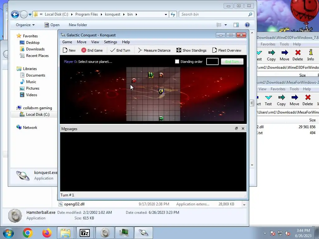Screen dimensions: 319x239
Task: Toggle the preview pane button
Action: pos(236,25)
